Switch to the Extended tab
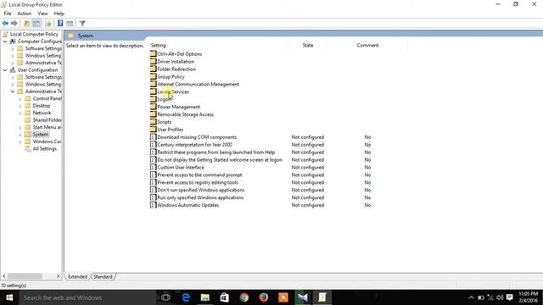 (77, 277)
